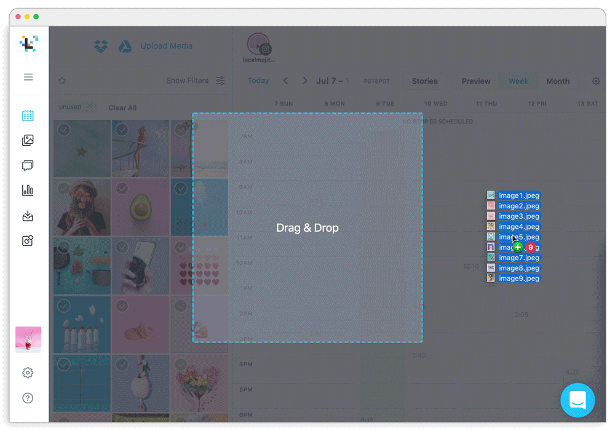Go to previous week arrow
The image size is (615, 431).
[x=286, y=81]
